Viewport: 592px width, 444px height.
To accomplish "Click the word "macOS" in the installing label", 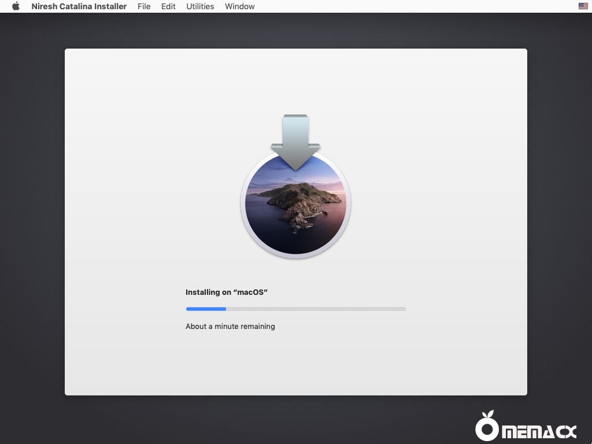I will coord(250,293).
